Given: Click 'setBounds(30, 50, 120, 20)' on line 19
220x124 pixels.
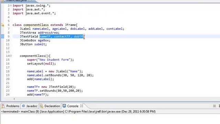Looking at the screenshot, I should coord(68,75).
